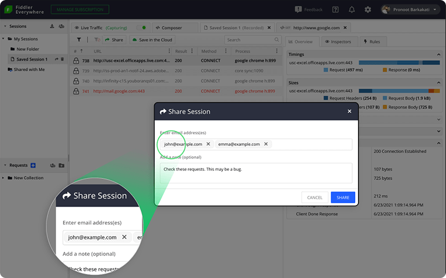Screen dimensions: 446x278
Task: Click the import sessions icon in Sessions header
Action: [52, 26]
